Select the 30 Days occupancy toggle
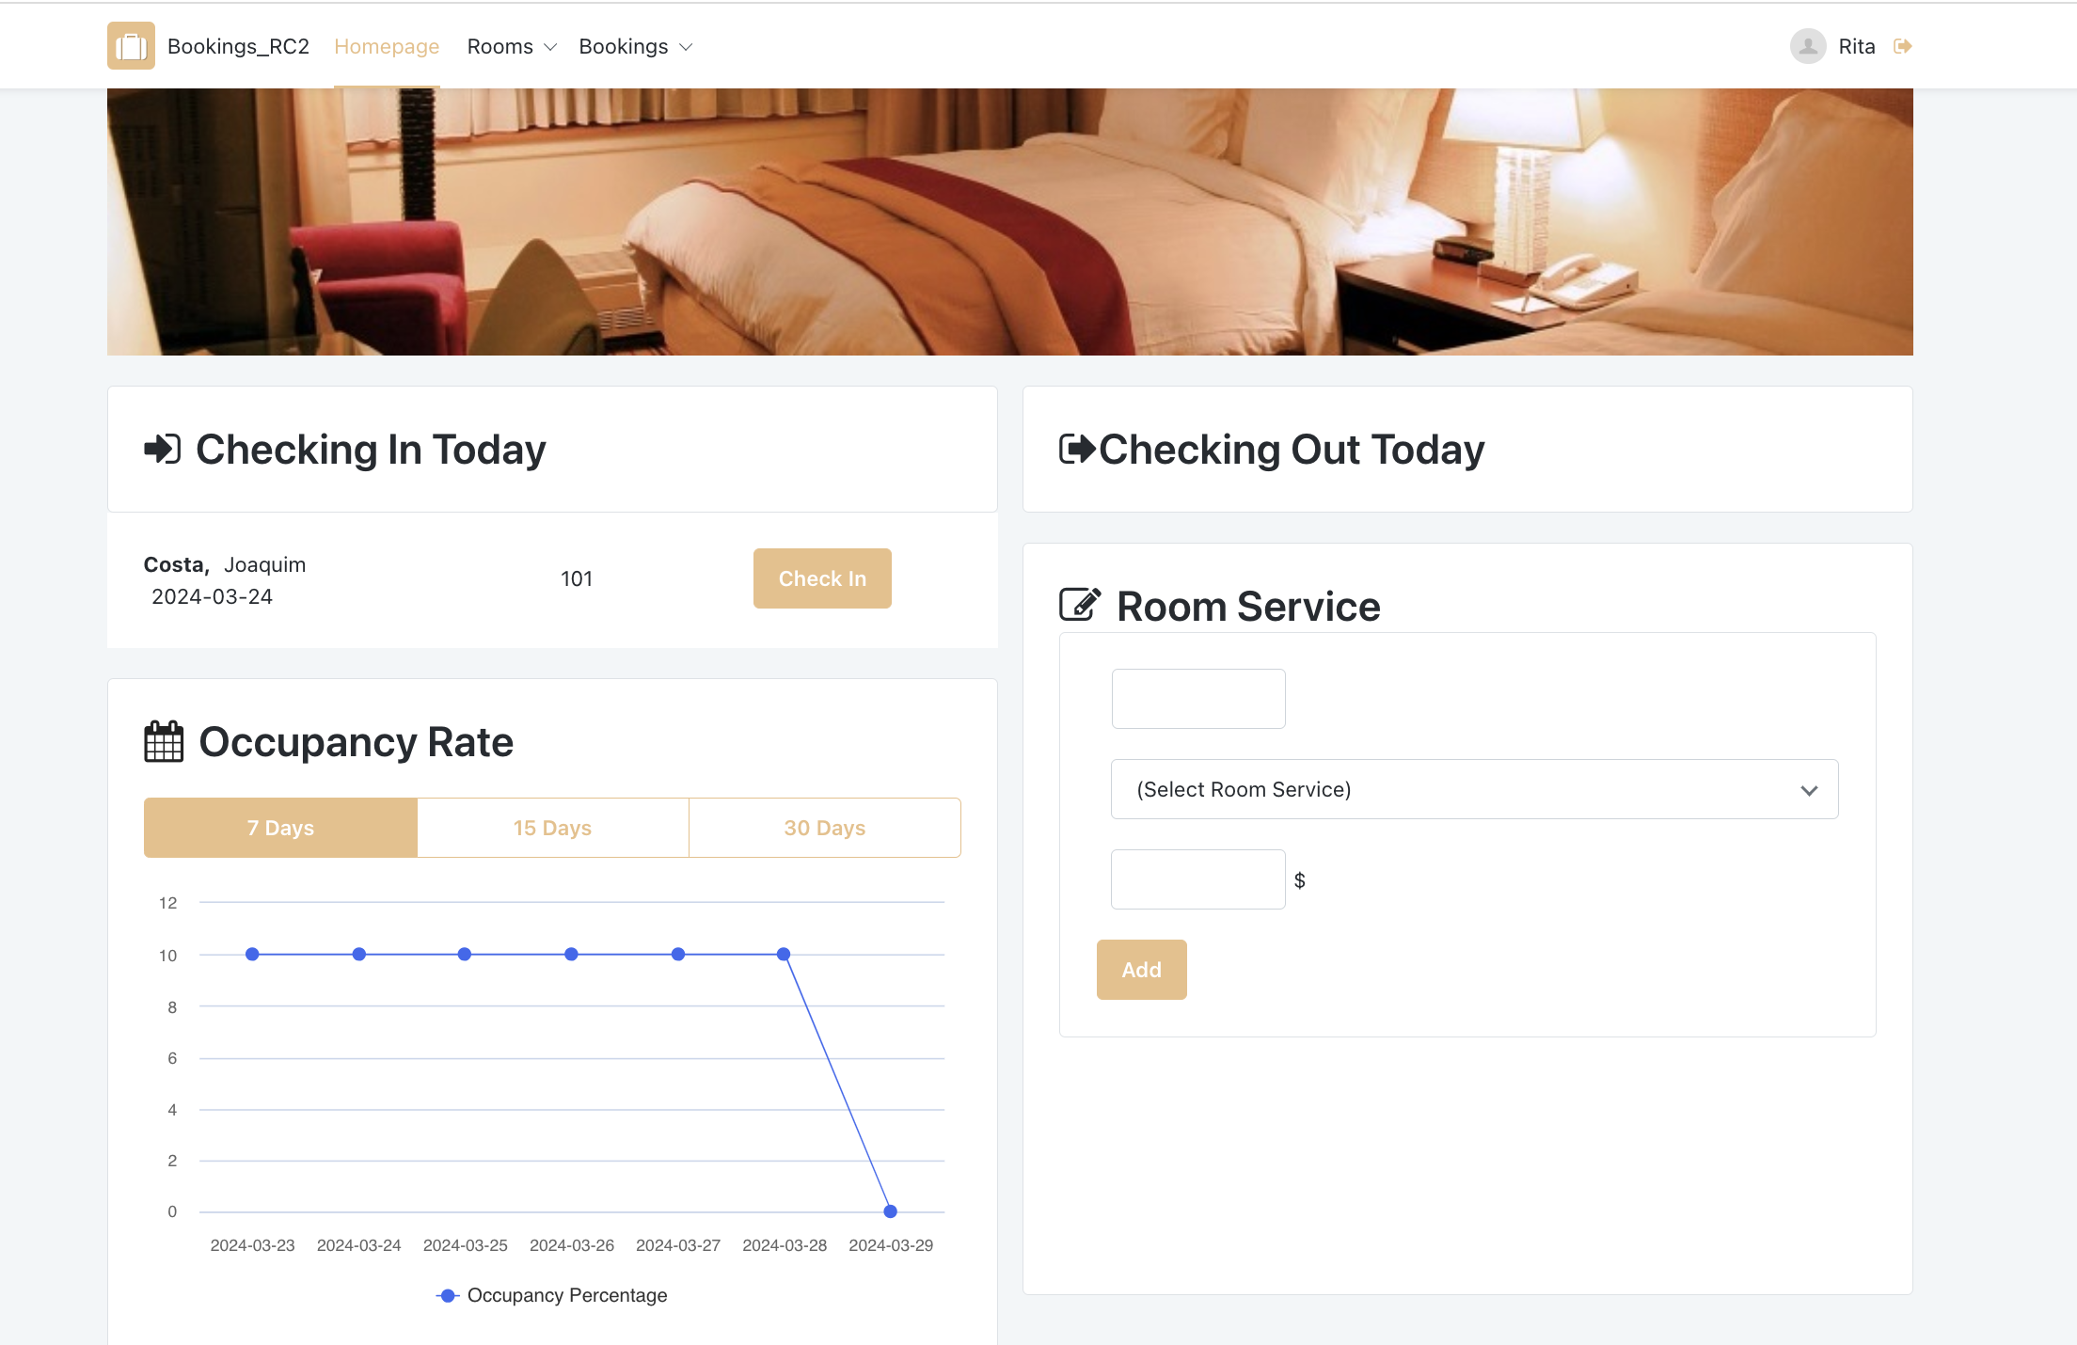 (825, 828)
